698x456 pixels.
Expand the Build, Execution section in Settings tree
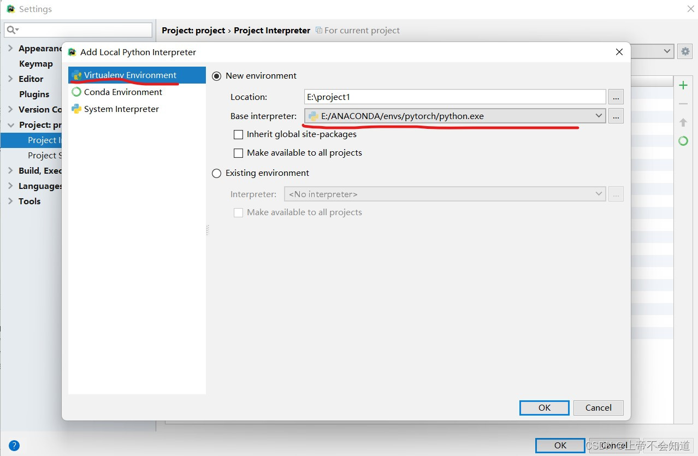tap(10, 170)
